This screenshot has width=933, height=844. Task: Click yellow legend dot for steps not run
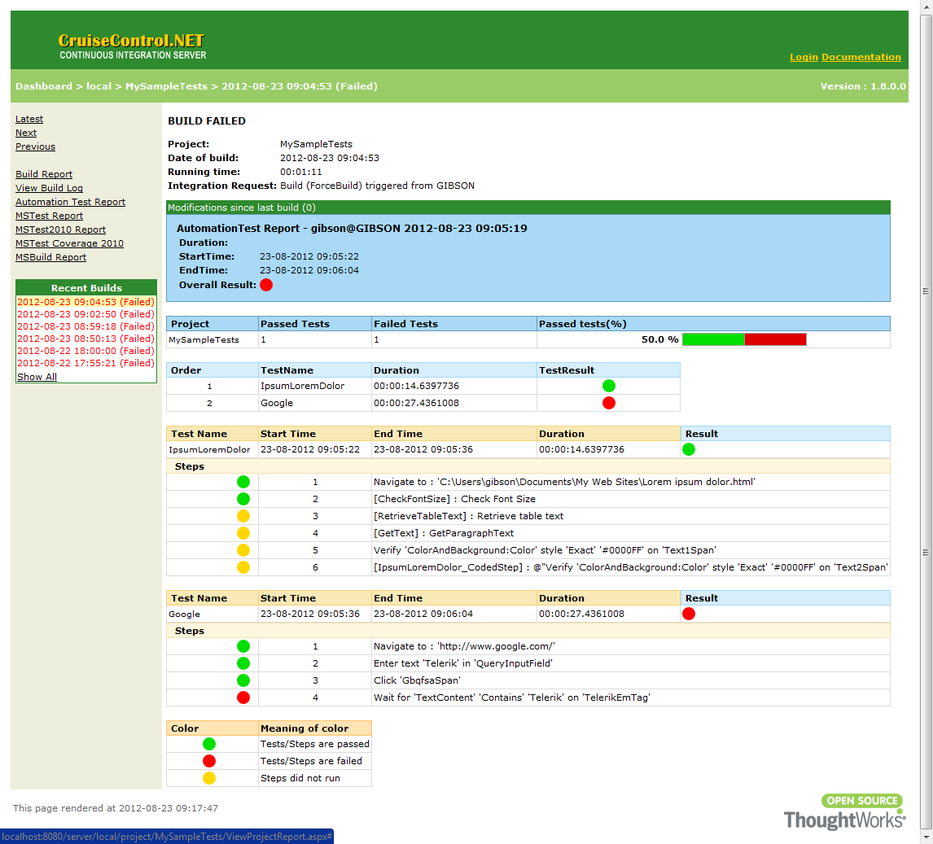coord(209,778)
